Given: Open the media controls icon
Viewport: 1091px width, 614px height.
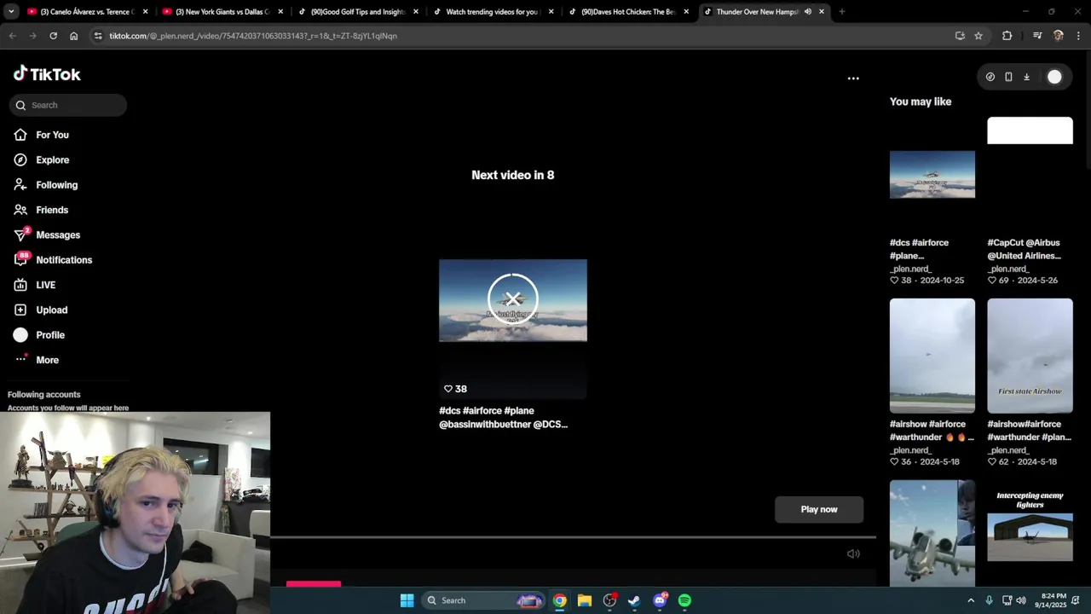Looking at the screenshot, I should point(1037,36).
